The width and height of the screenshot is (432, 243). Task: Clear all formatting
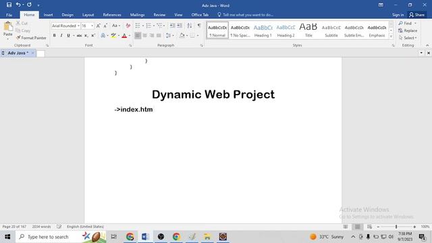[128, 26]
